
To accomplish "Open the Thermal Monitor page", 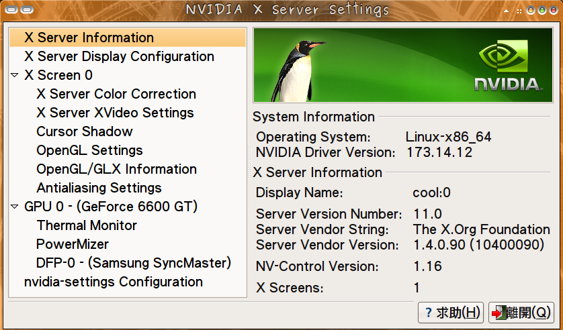I will (x=87, y=225).
